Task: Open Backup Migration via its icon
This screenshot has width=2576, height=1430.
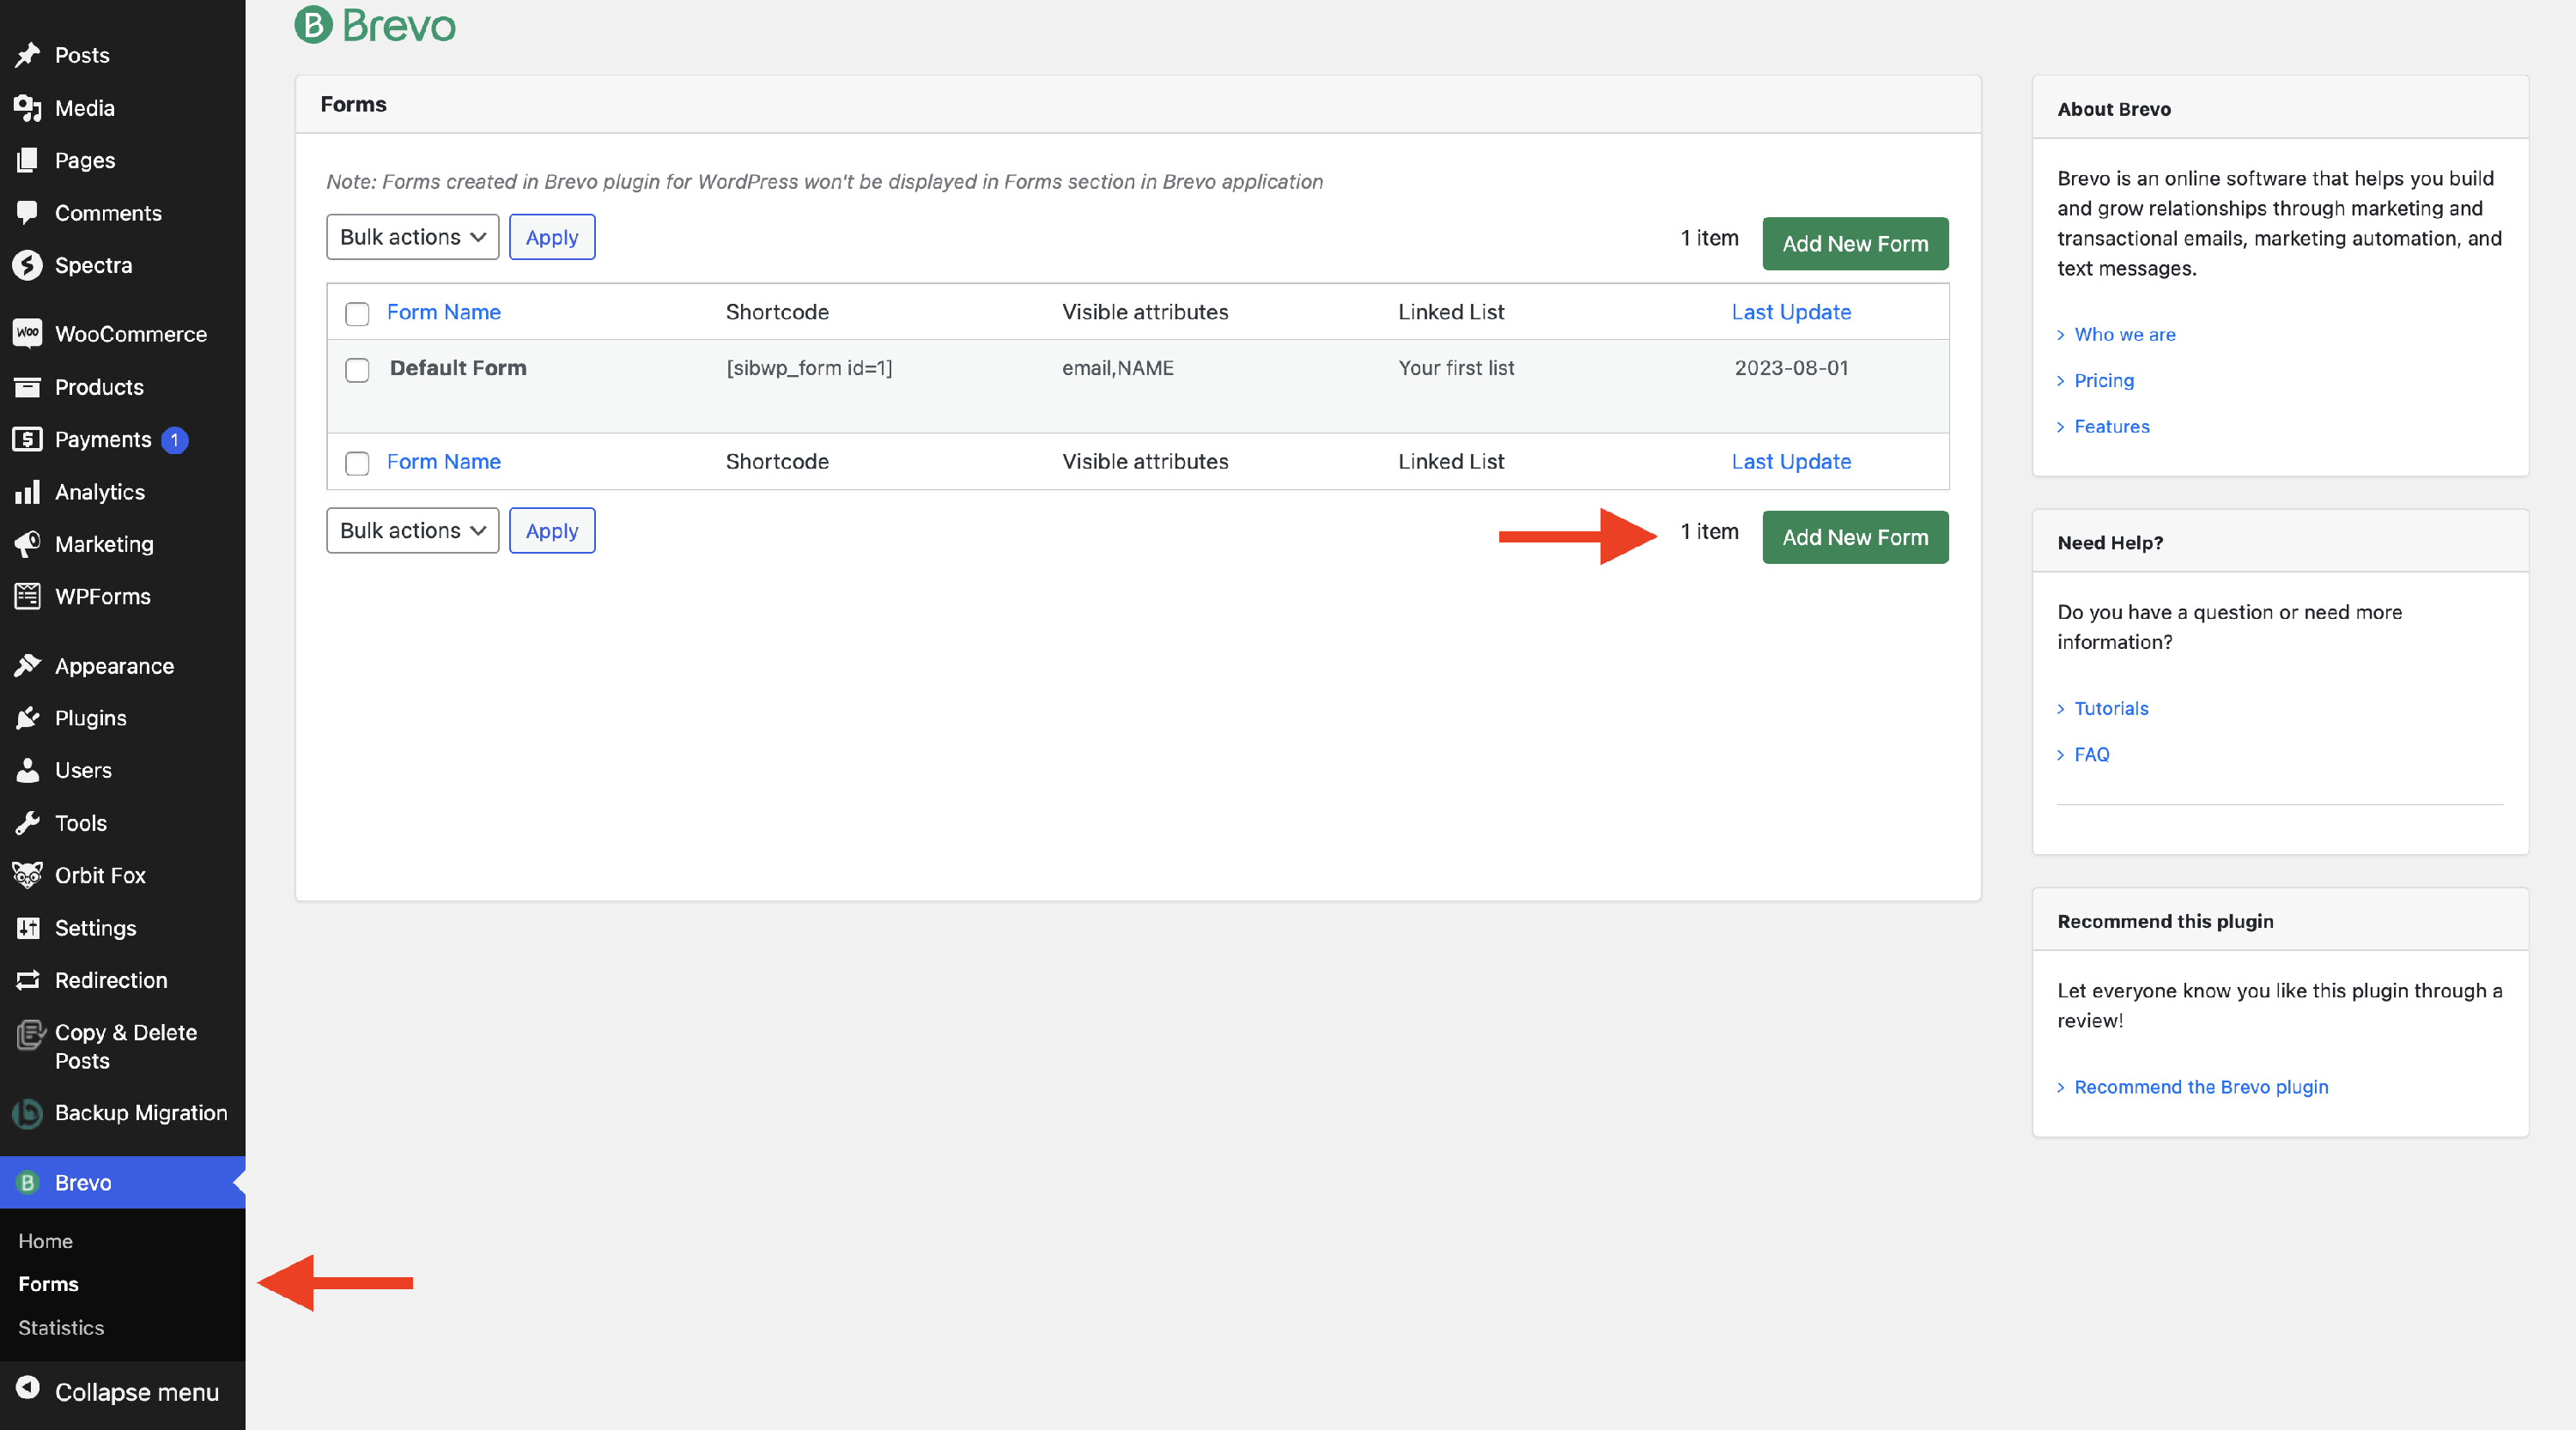Action: coord(27,1113)
